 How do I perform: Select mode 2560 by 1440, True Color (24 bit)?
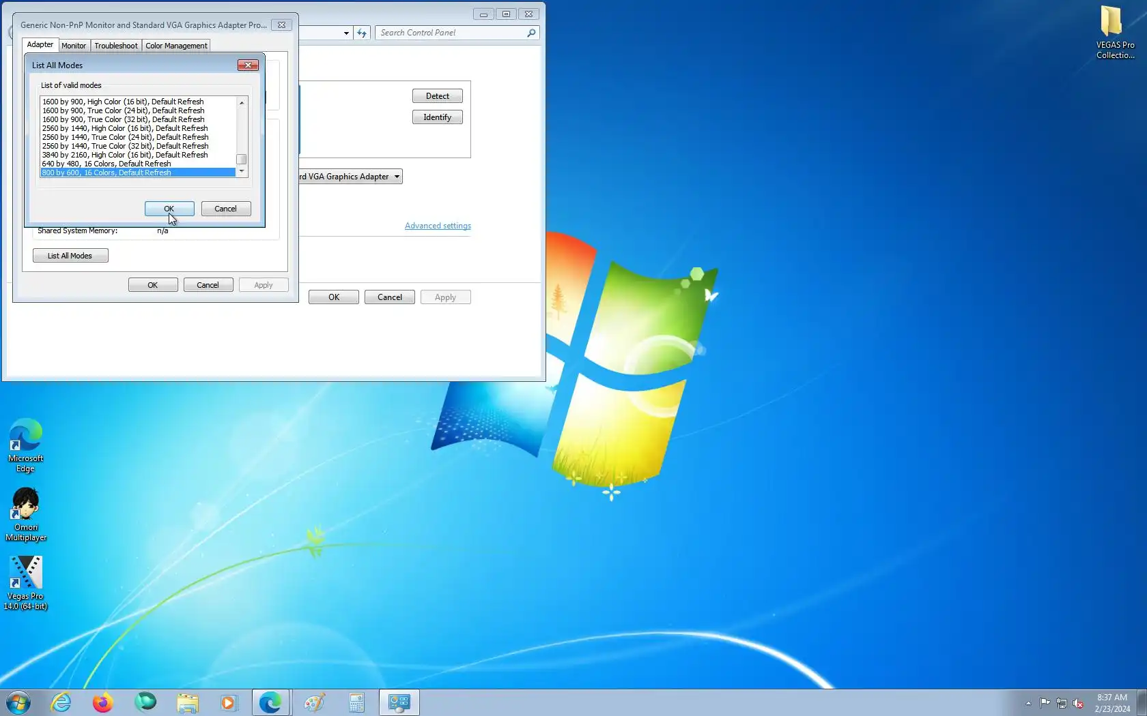138,137
